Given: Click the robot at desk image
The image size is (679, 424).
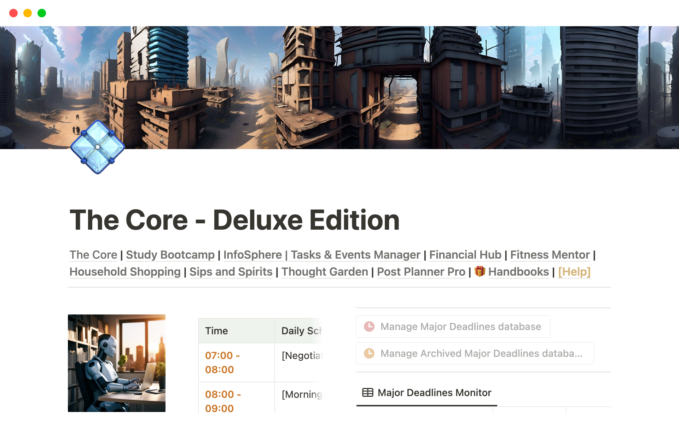Looking at the screenshot, I should [117, 363].
